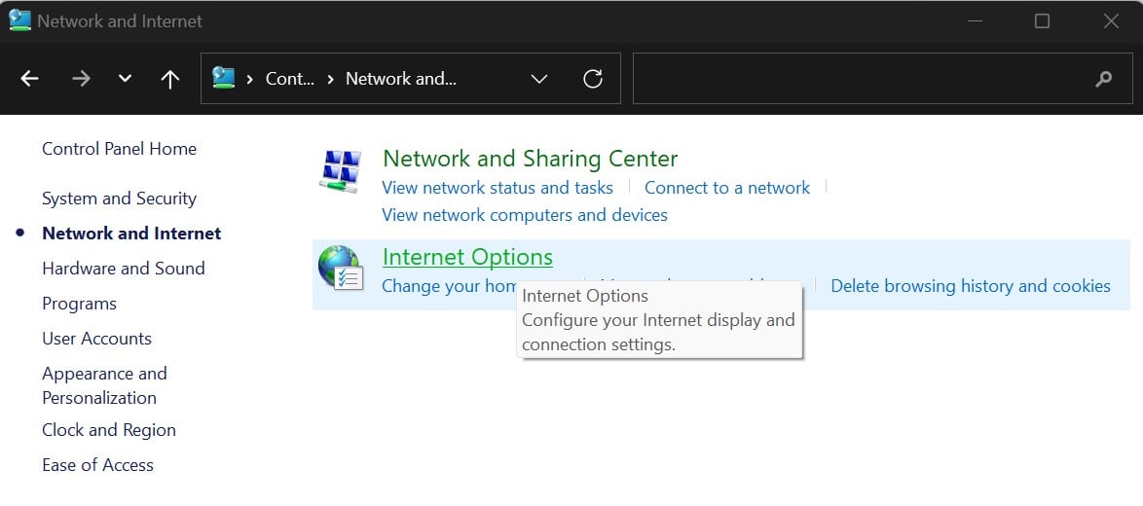1143x506 pixels.
Task: Open Programs category
Action: [80, 304]
